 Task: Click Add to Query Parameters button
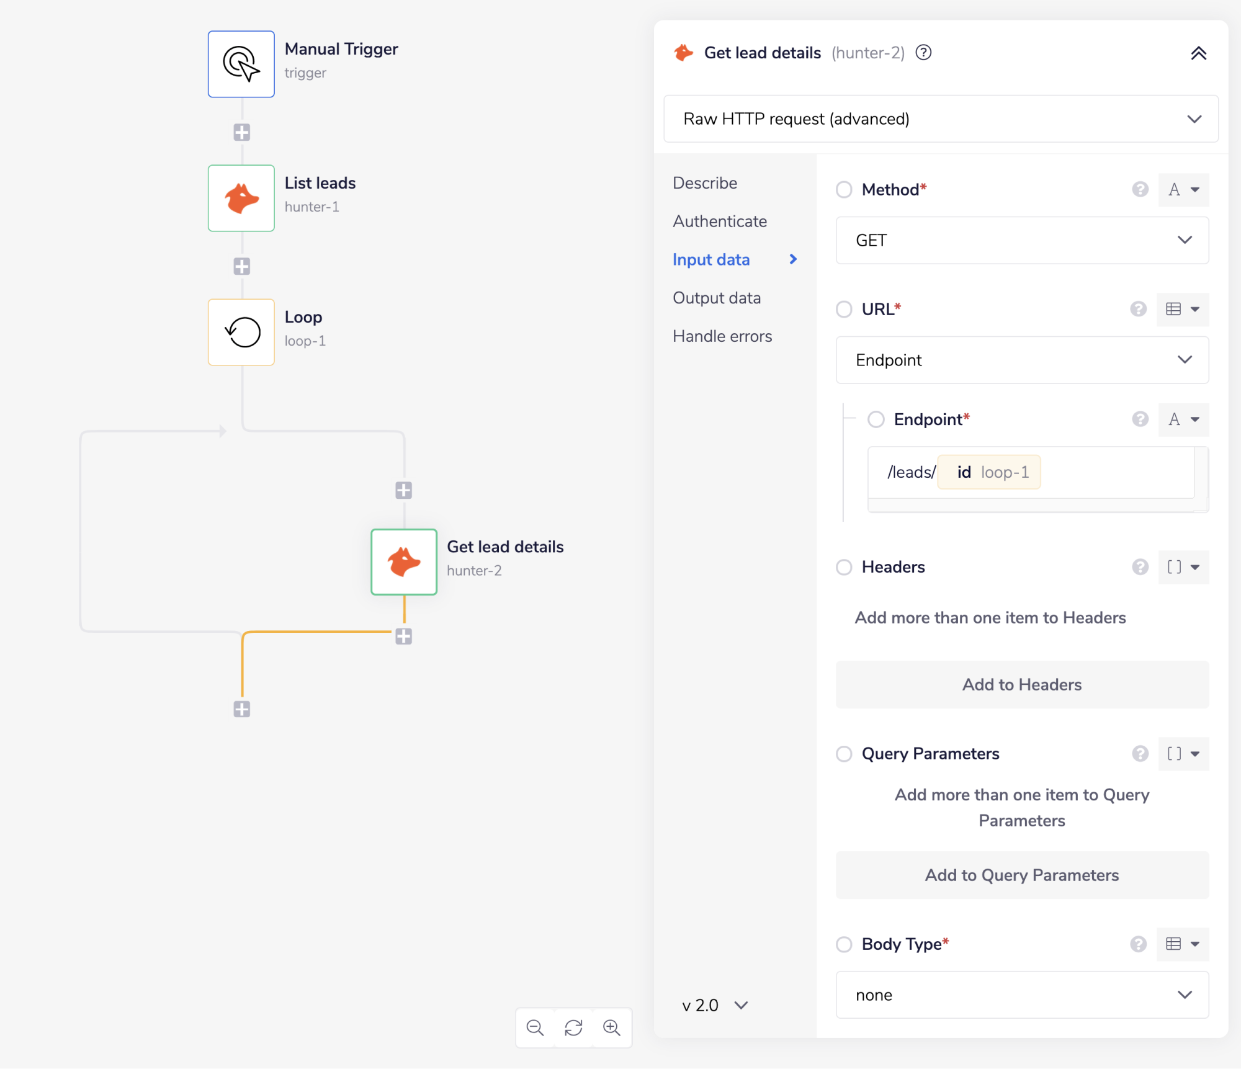[1022, 875]
